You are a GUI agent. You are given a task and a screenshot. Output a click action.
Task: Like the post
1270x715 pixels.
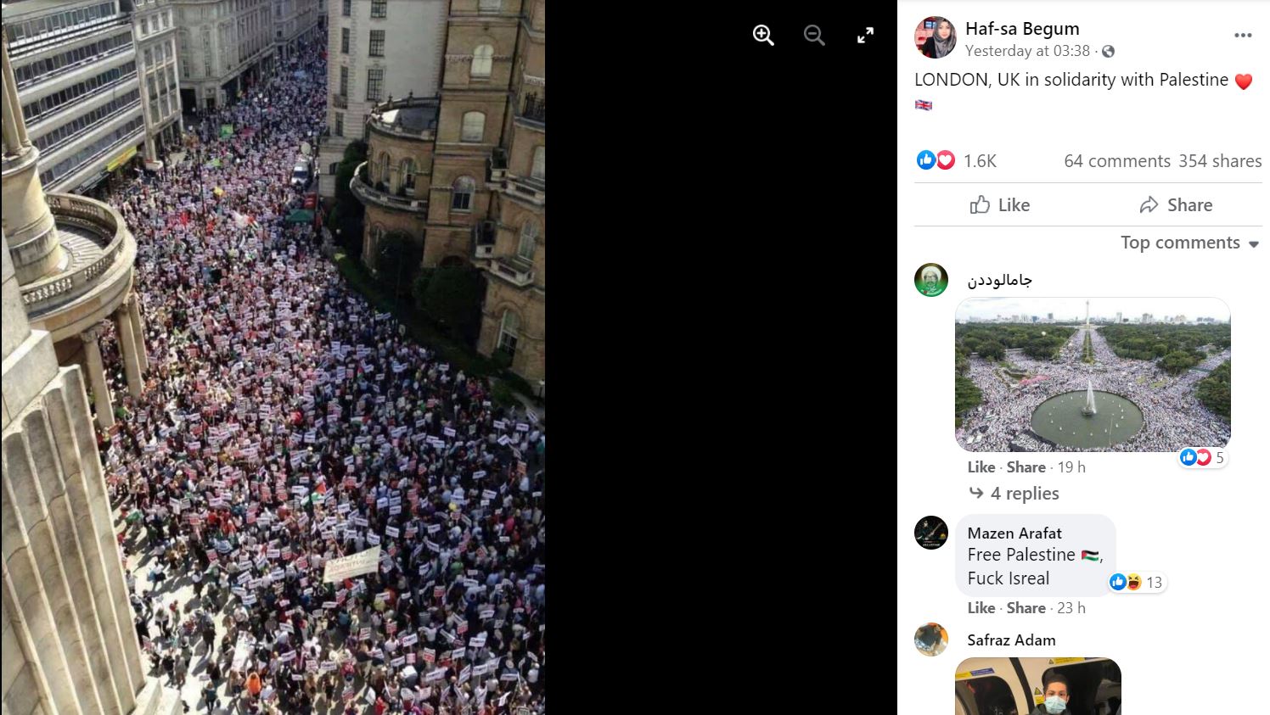point(1000,204)
